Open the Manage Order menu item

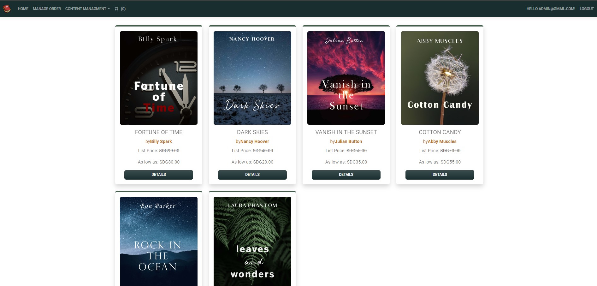pos(47,9)
